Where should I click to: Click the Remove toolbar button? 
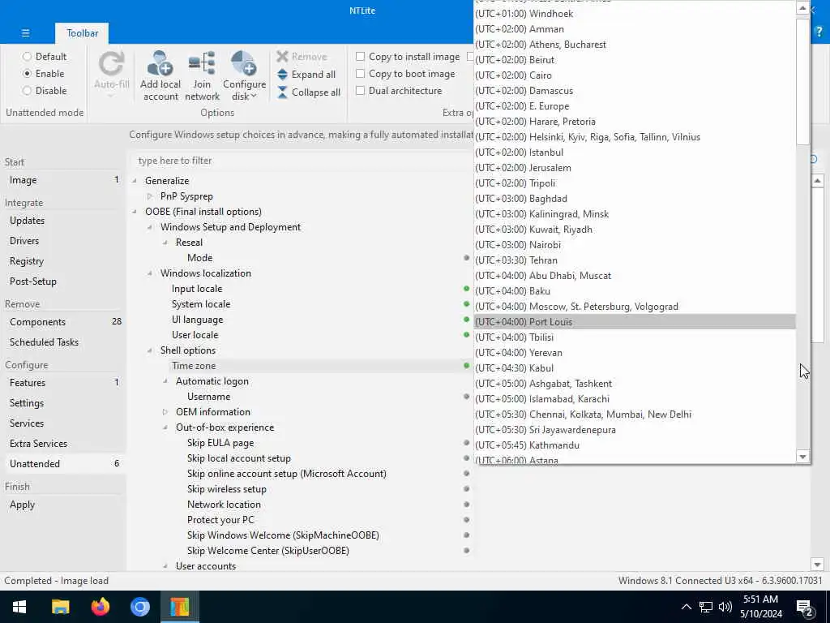(302, 57)
